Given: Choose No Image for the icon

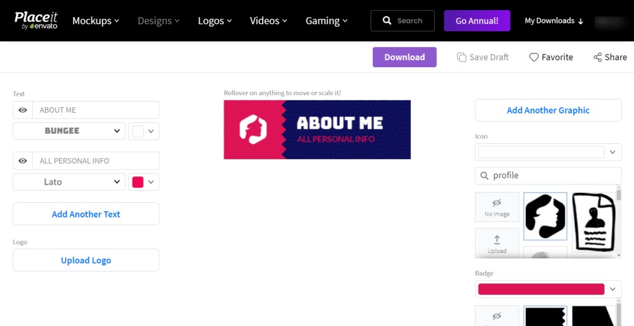Looking at the screenshot, I should [497, 207].
